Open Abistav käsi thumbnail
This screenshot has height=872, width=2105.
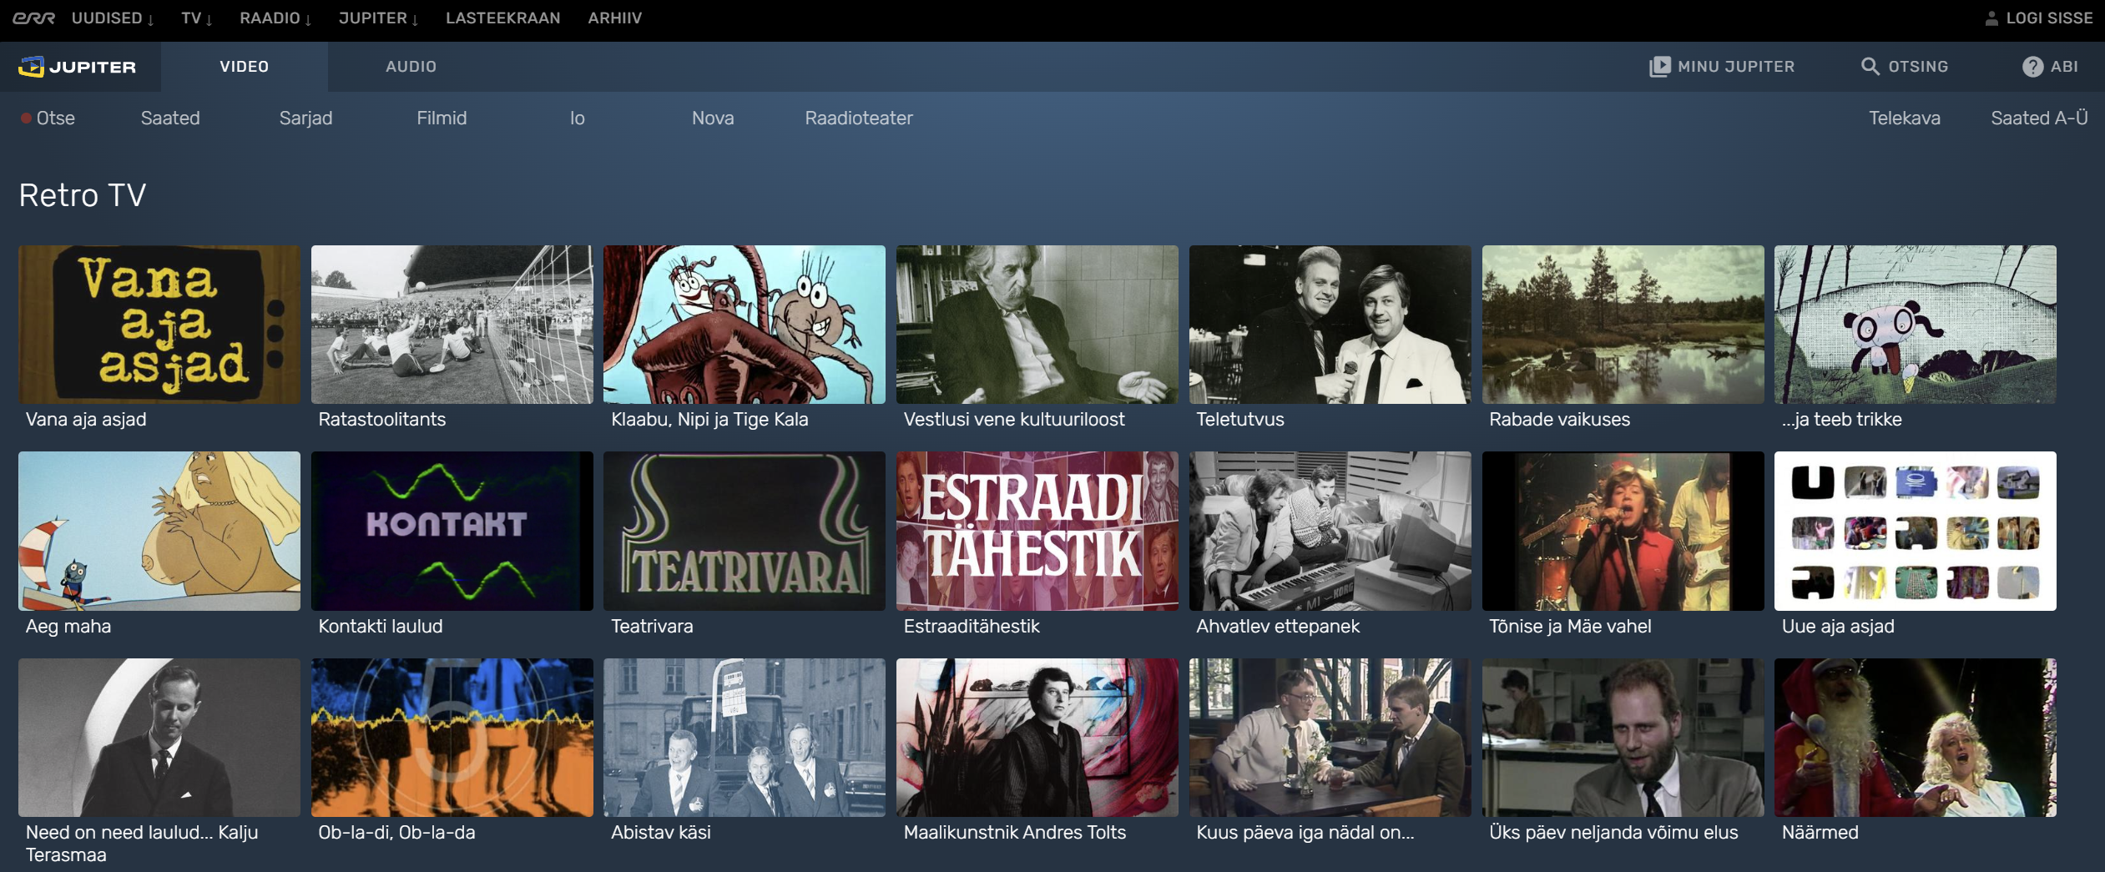[745, 738]
